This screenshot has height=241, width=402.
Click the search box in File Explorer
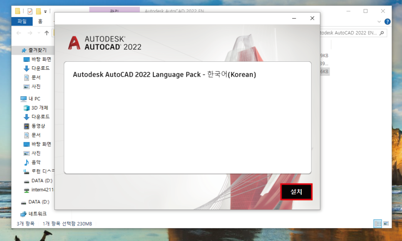(x=353, y=33)
